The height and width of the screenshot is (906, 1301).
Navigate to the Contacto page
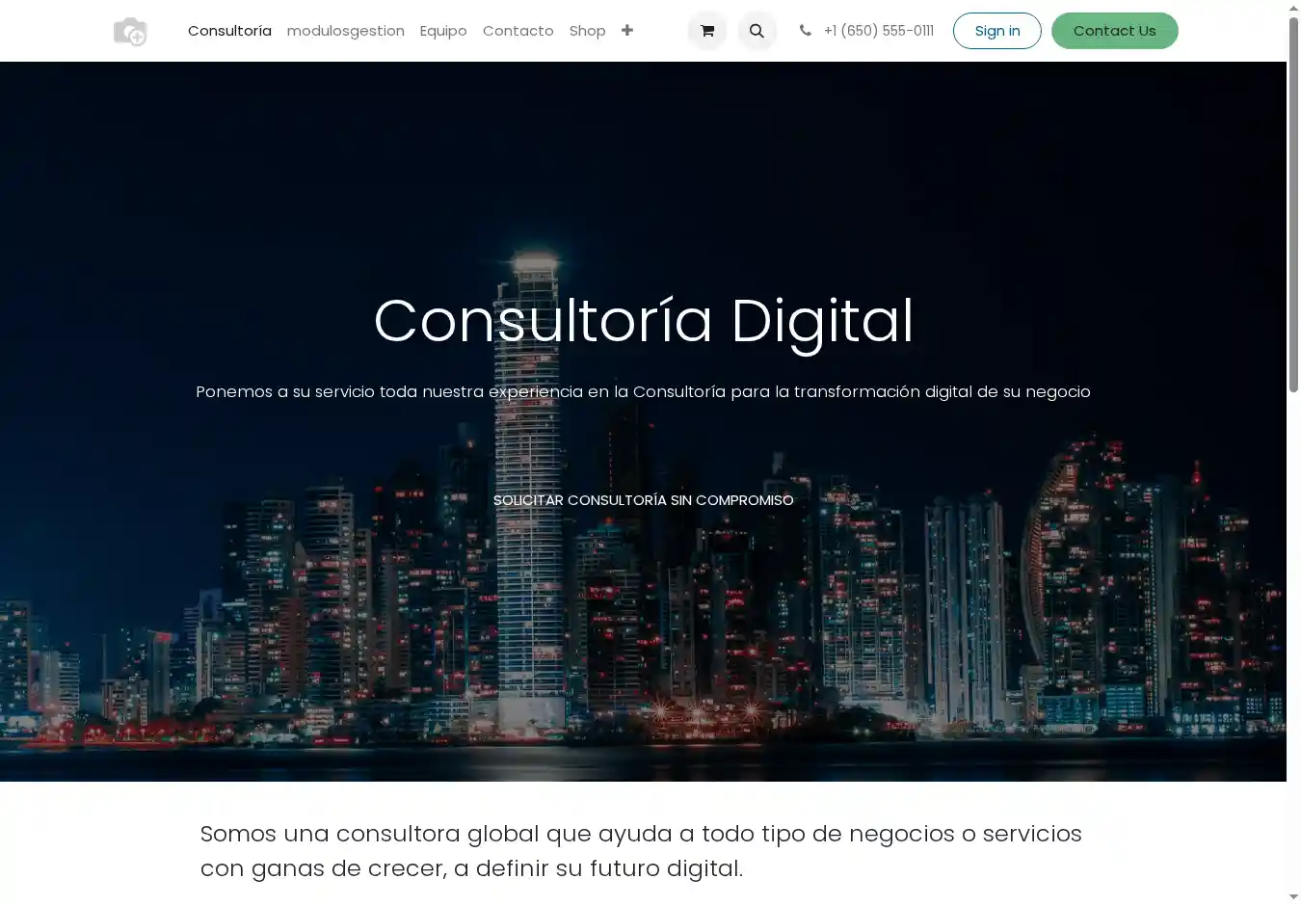click(518, 31)
